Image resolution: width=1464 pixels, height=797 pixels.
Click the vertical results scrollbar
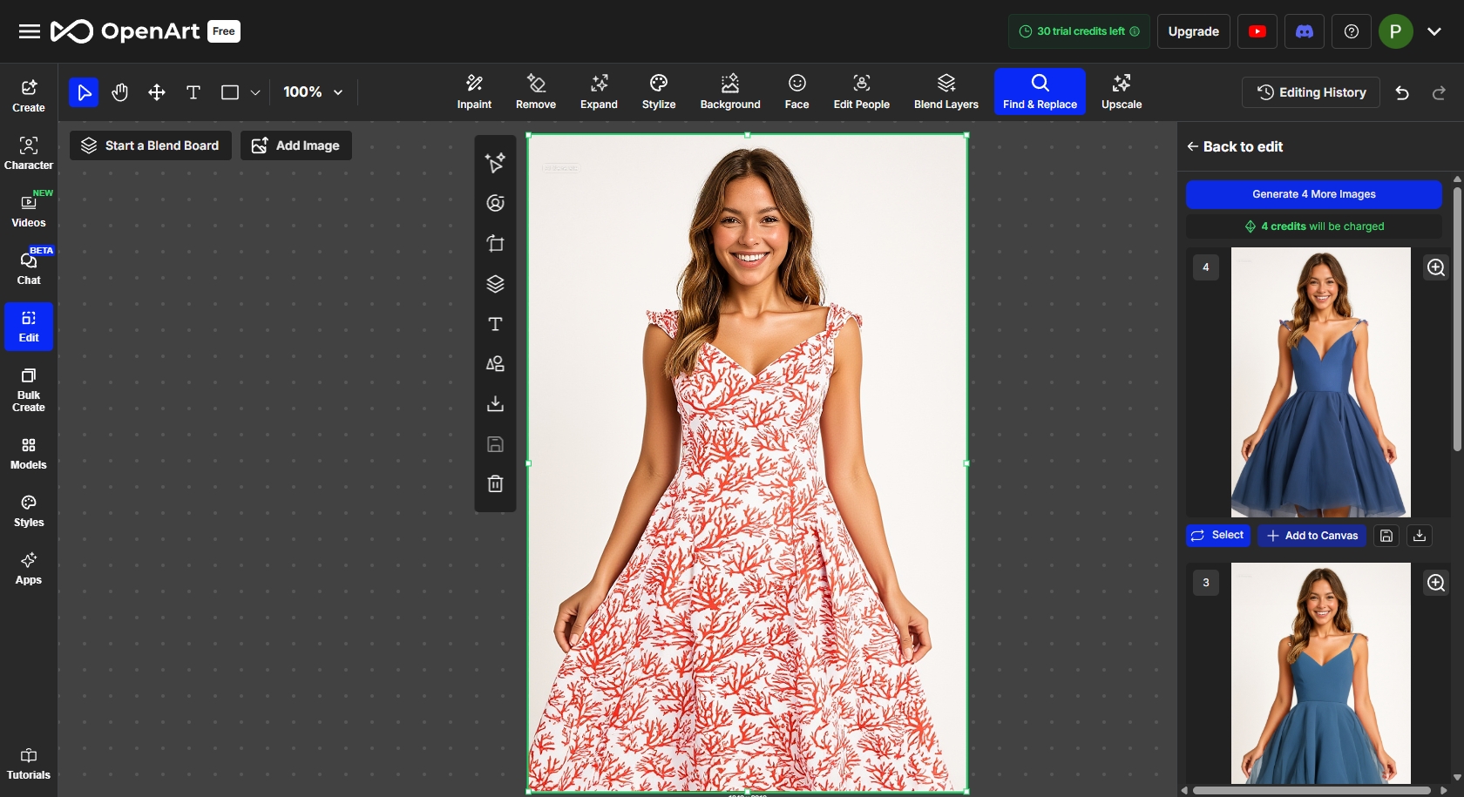tap(1457, 320)
